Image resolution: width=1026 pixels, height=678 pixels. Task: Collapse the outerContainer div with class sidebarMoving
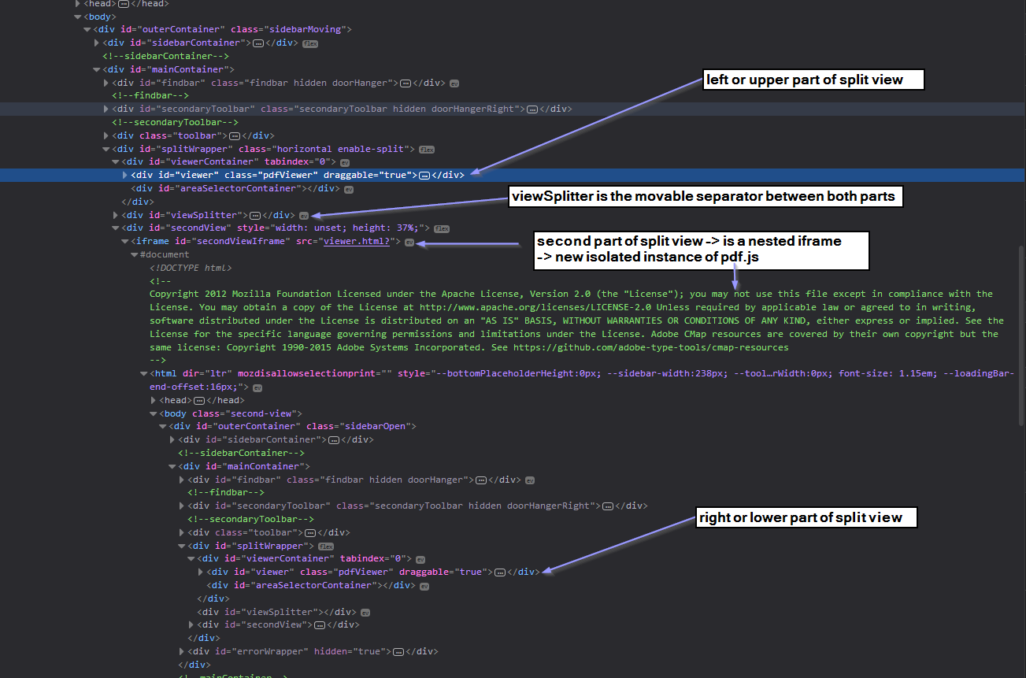[x=87, y=30]
